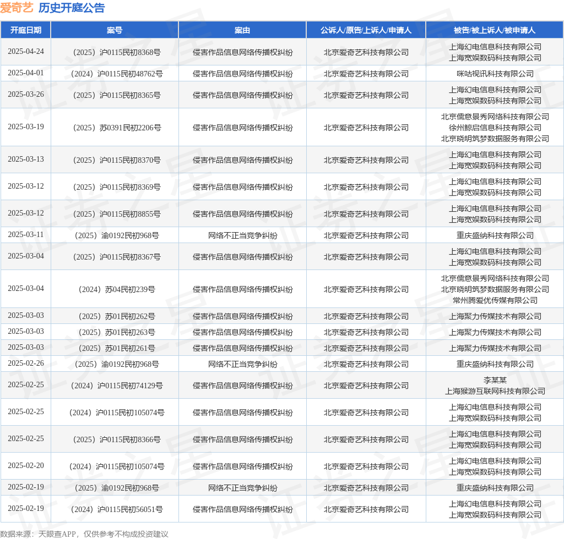Click the 爱奇艺 title text
The height and width of the screenshot is (539, 564).
click(17, 8)
